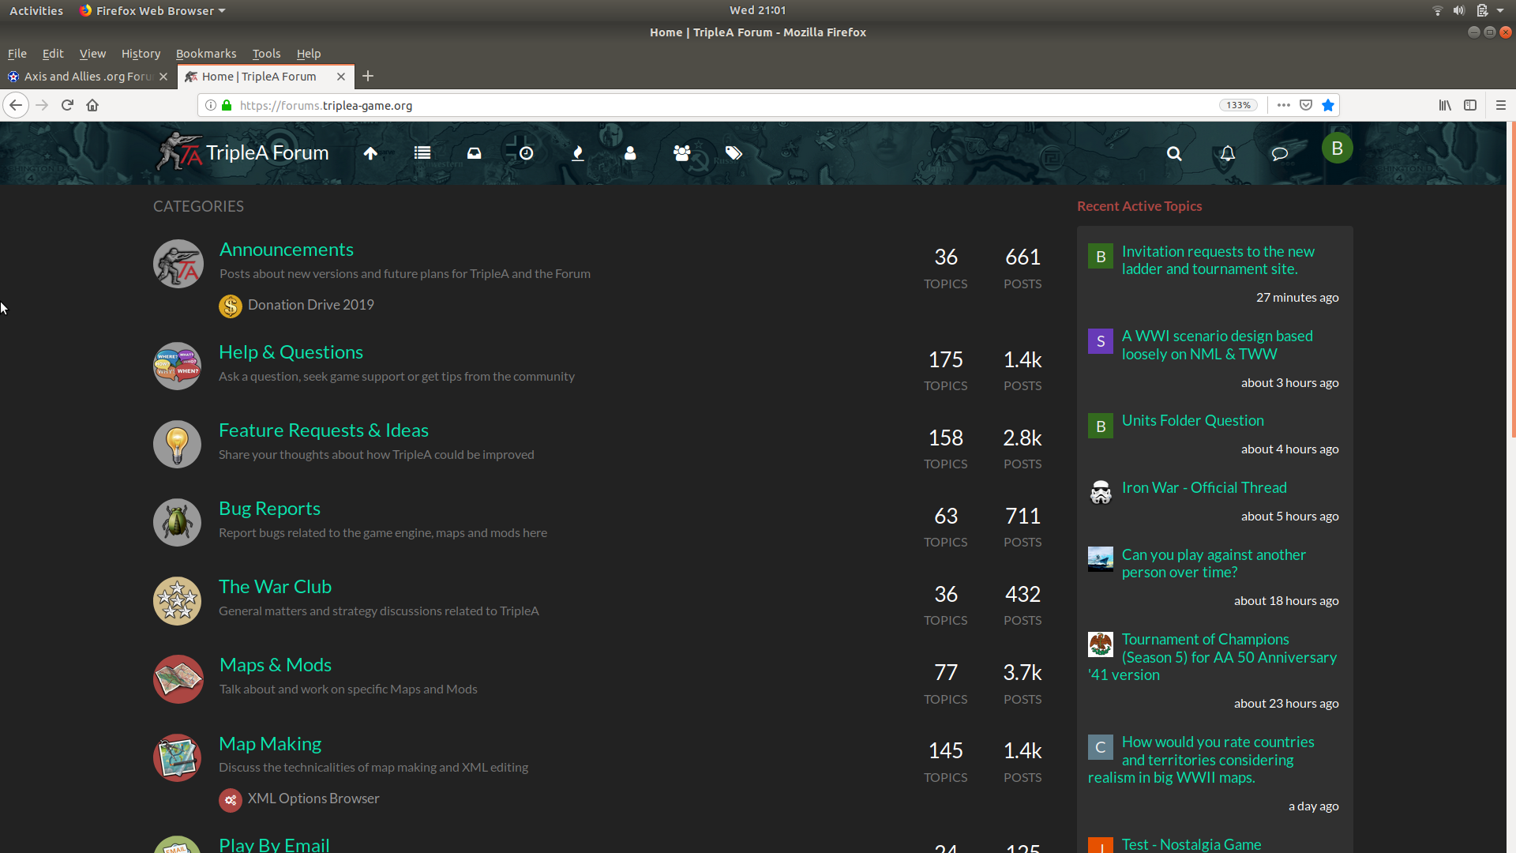Open the notifications bell icon
Screen dimensions: 1516x853
1227,153
